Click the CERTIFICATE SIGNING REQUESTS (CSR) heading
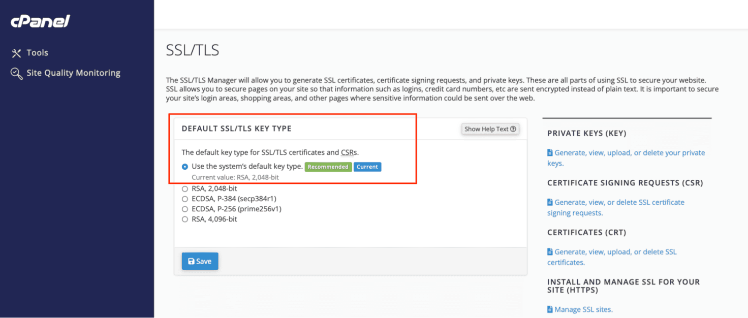The width and height of the screenshot is (748, 318). 625,183
